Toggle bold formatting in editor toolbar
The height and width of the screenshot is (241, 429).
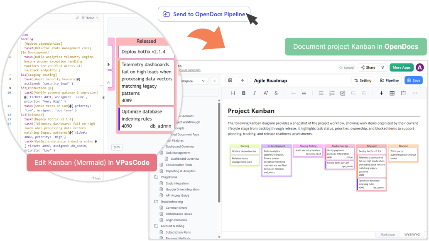pos(243,93)
